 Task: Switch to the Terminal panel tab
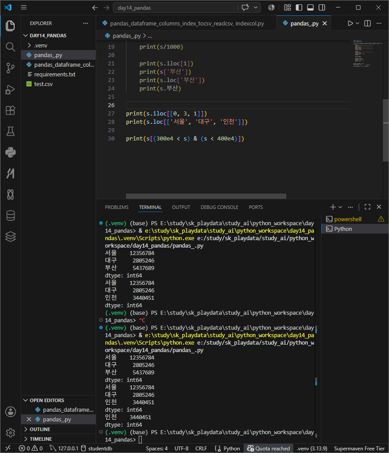pyautogui.click(x=150, y=207)
